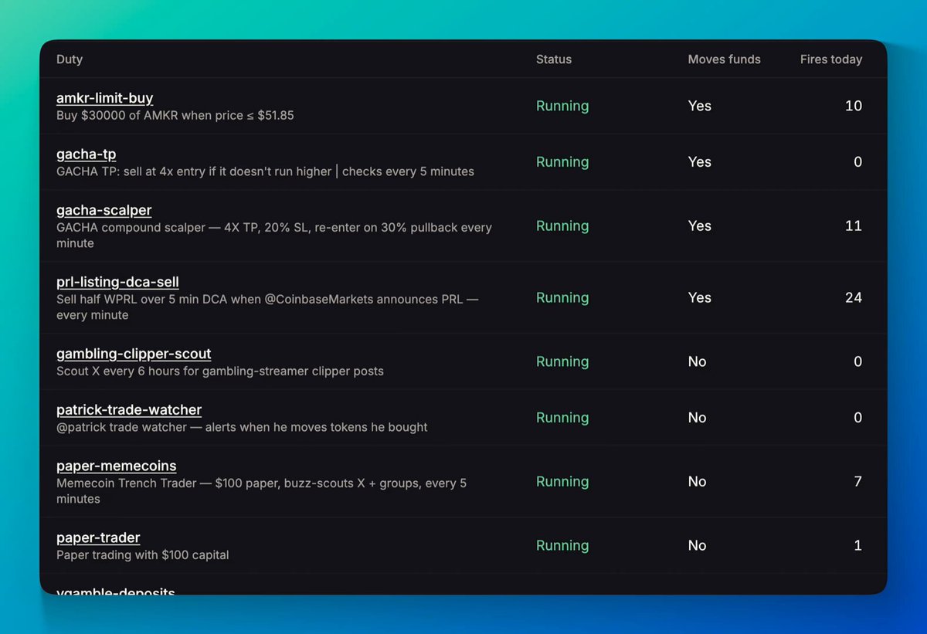Click Running status in the gacha-scalper row
Viewport: 927px width, 634px height.
(x=562, y=226)
